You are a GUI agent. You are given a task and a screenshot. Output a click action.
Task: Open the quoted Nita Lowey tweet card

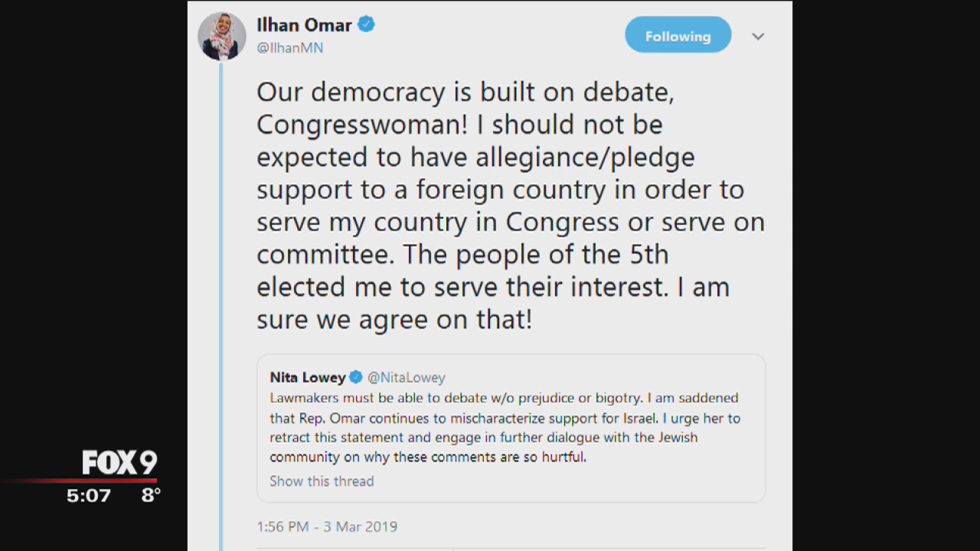(x=511, y=427)
